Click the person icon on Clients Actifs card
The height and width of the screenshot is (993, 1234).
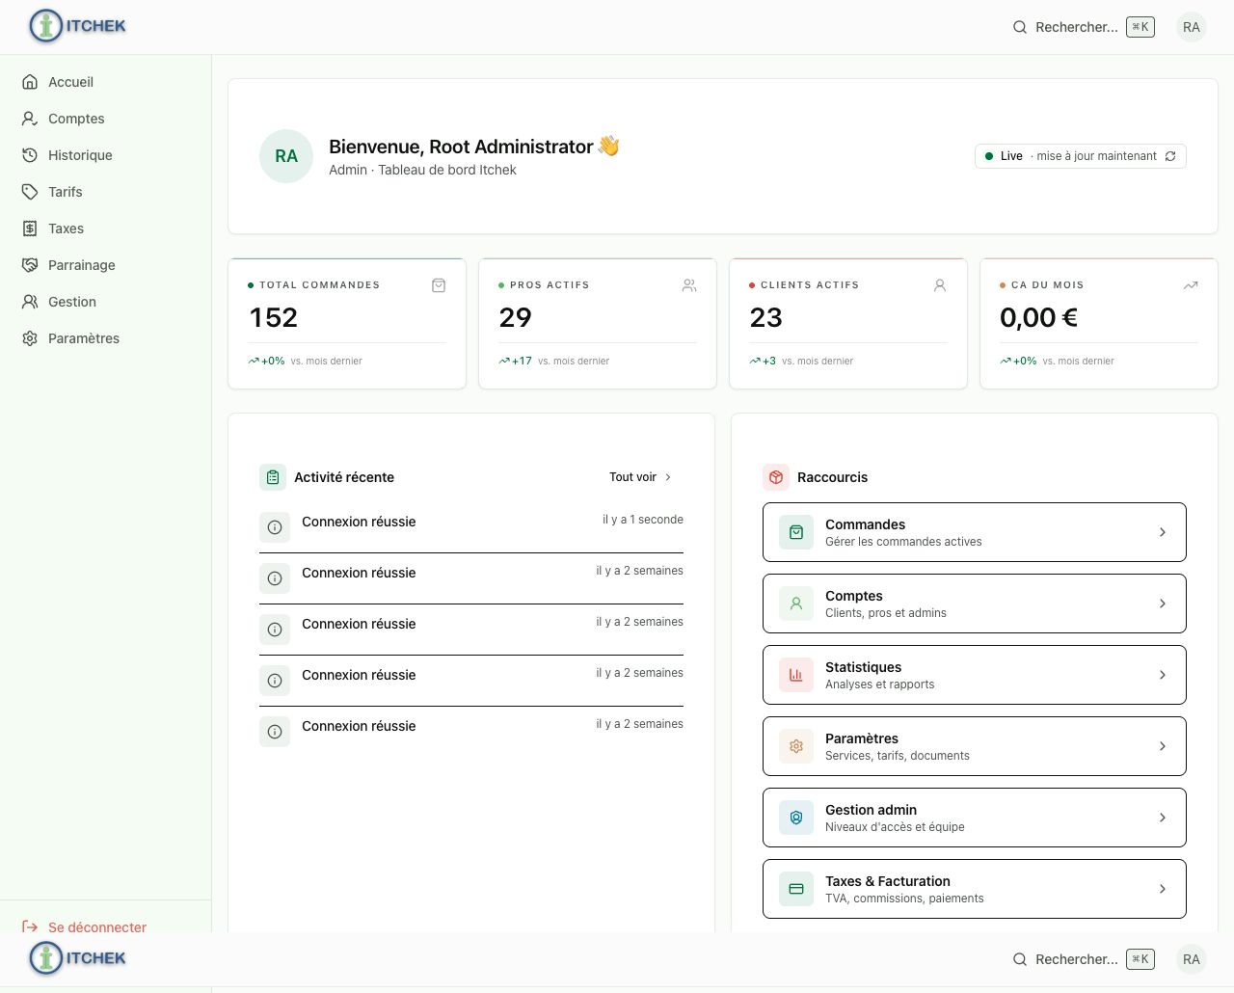click(940, 285)
